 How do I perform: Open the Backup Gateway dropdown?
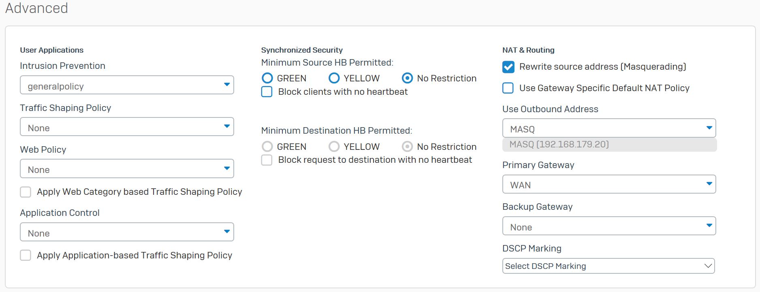(609, 226)
